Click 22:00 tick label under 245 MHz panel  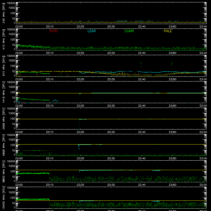coord(19,27)
